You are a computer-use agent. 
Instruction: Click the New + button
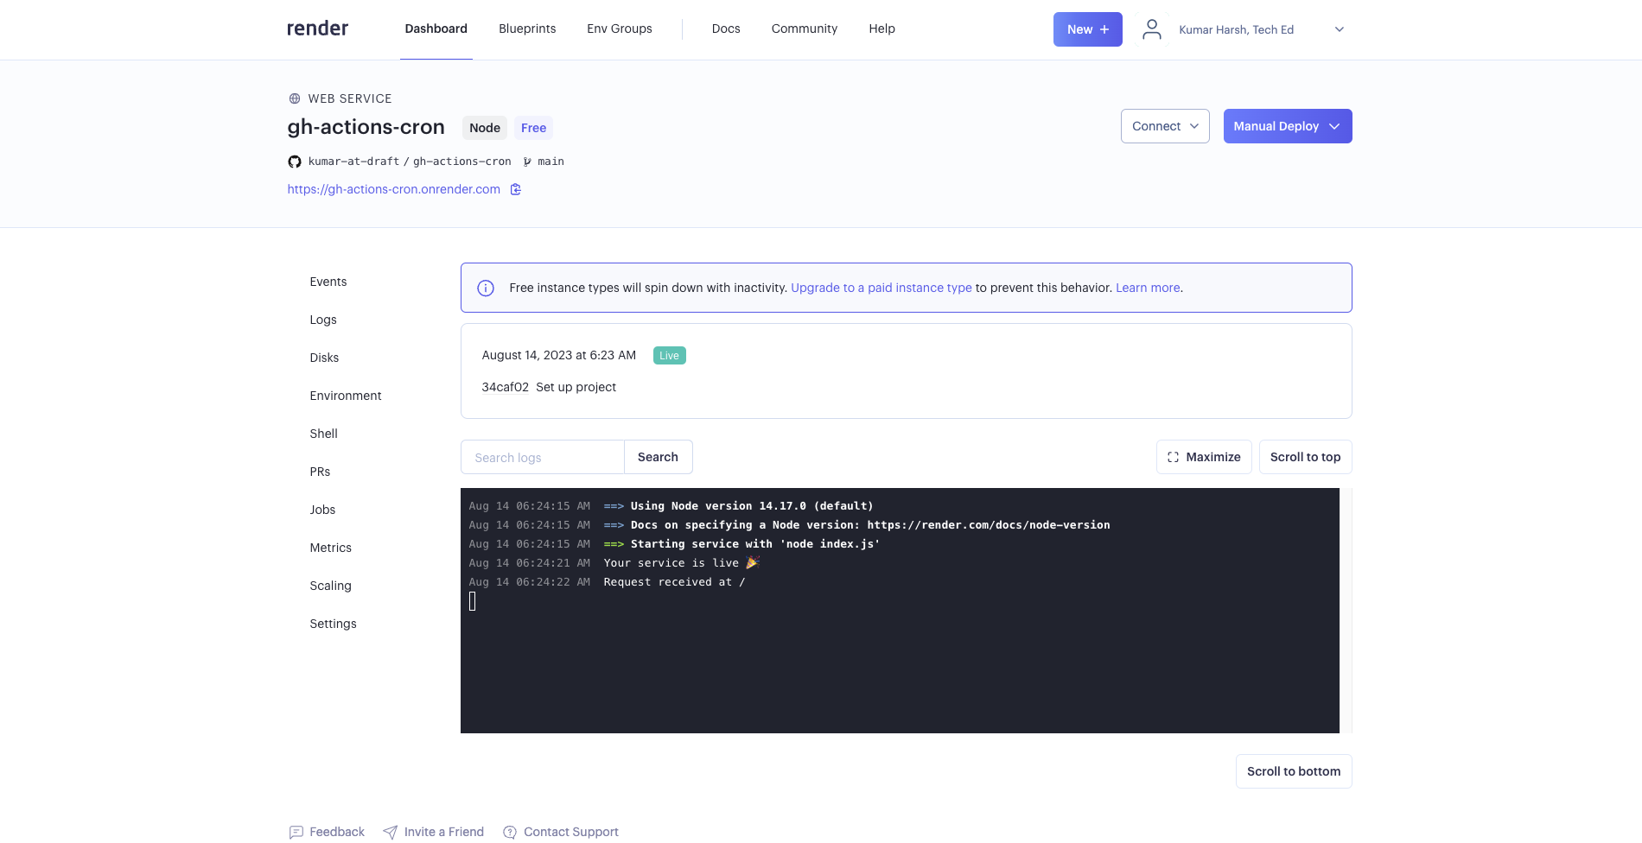pyautogui.click(x=1087, y=29)
